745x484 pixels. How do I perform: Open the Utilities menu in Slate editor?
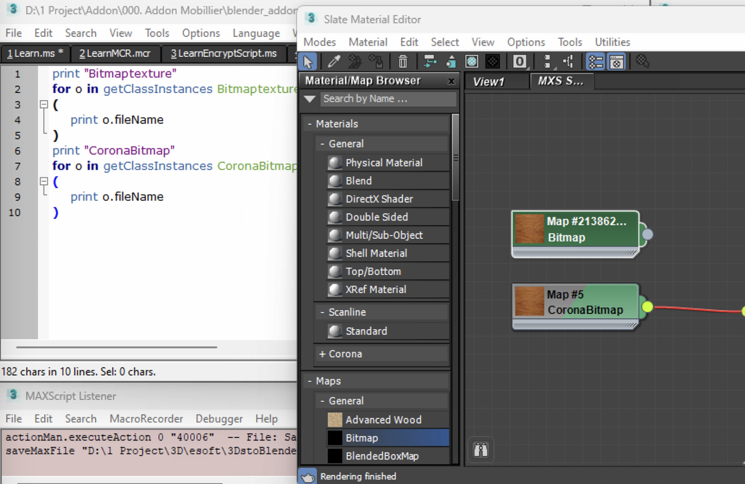tap(612, 42)
